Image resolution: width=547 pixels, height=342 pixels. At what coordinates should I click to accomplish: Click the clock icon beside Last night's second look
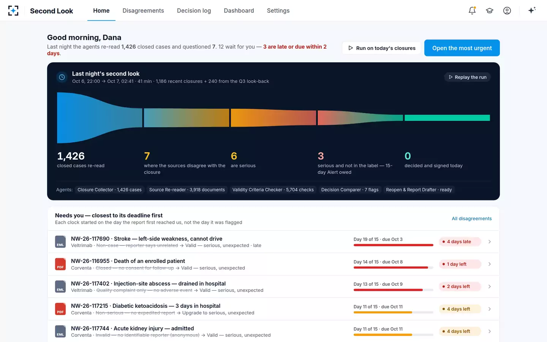click(62, 77)
